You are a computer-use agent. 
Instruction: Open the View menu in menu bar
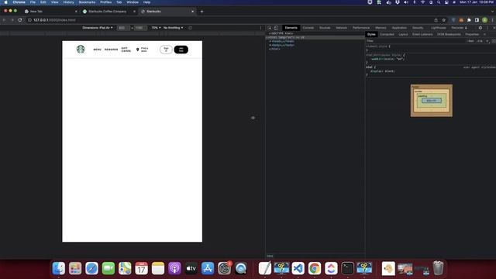[x=55, y=2]
